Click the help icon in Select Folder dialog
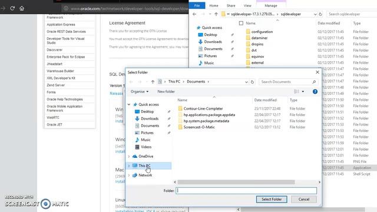Image resolution: width=377 pixels, height=212 pixels. point(315,92)
